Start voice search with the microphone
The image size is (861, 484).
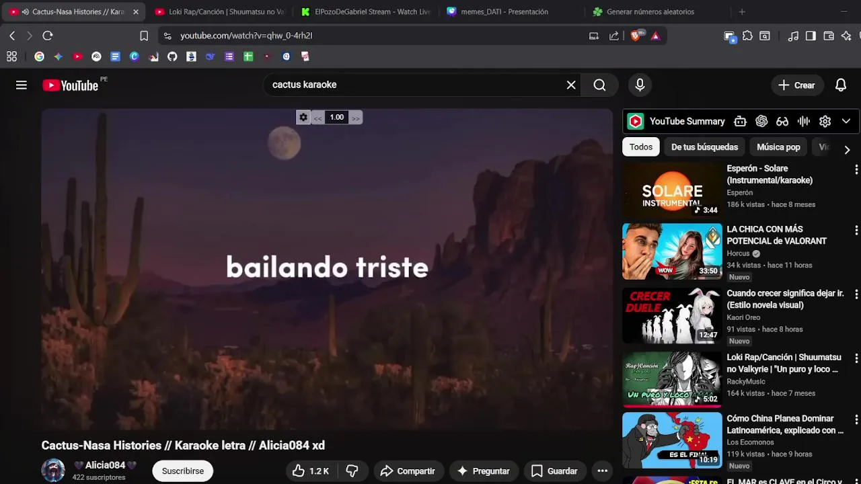(x=640, y=85)
